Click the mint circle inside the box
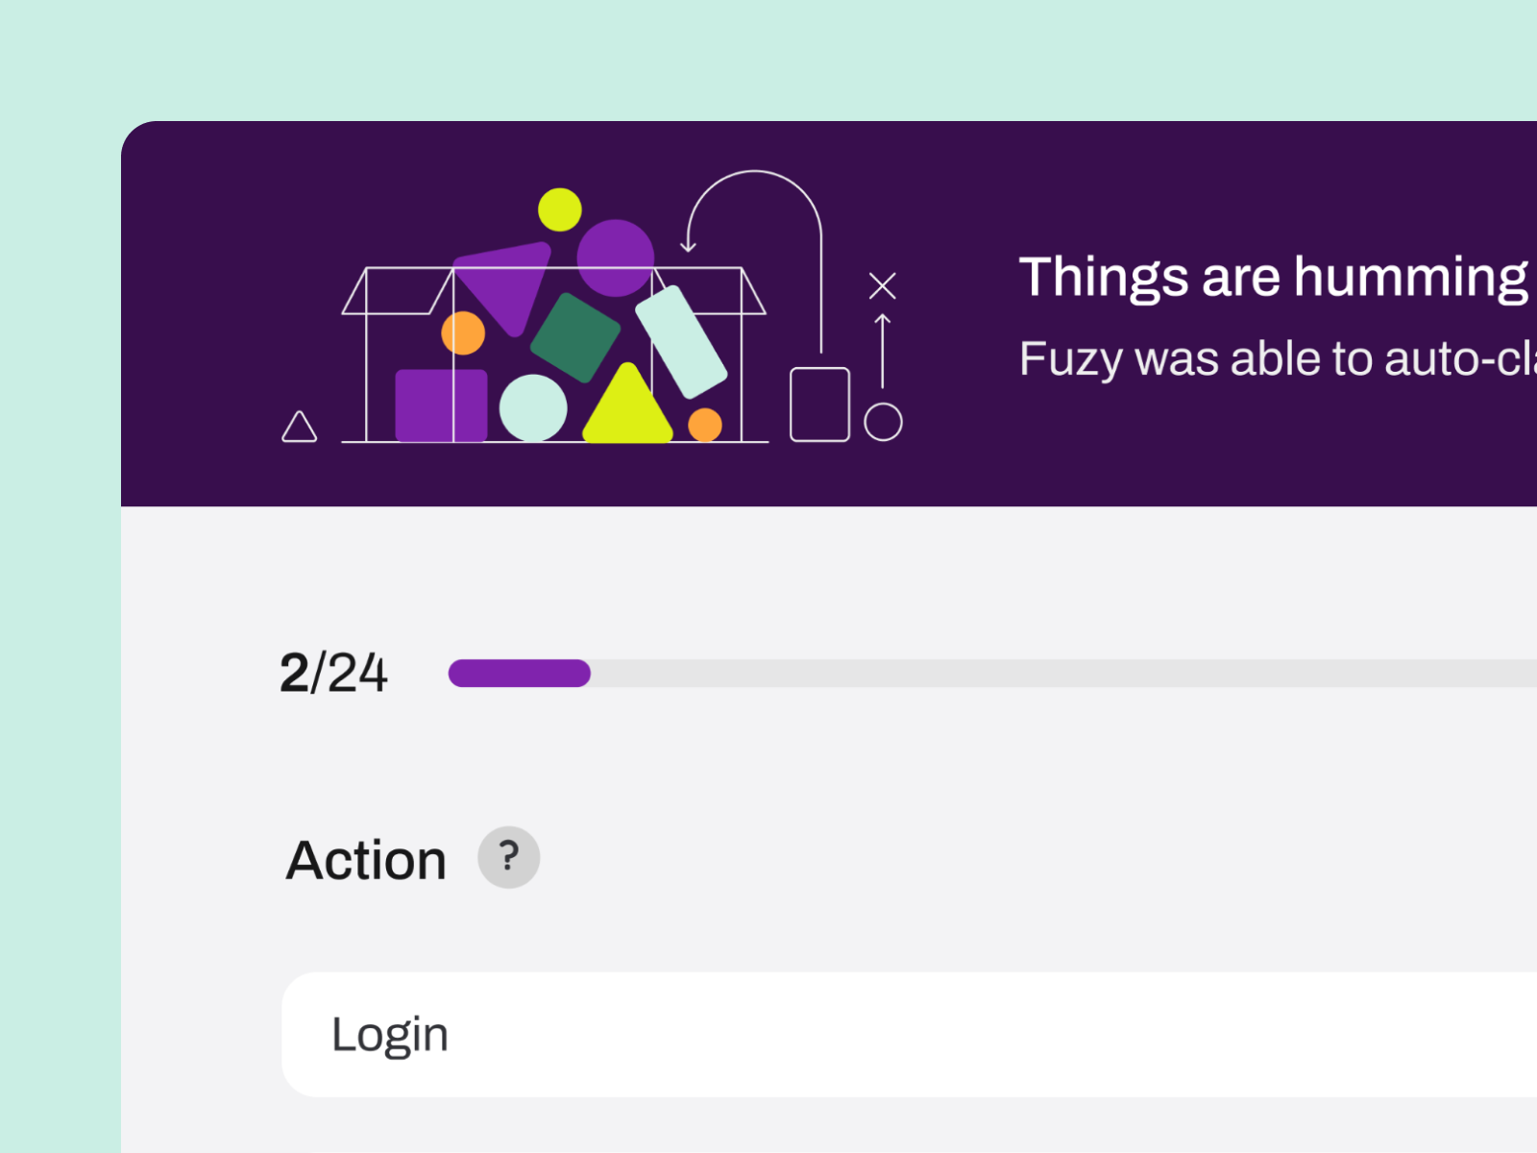This screenshot has width=1537, height=1153. (x=533, y=408)
